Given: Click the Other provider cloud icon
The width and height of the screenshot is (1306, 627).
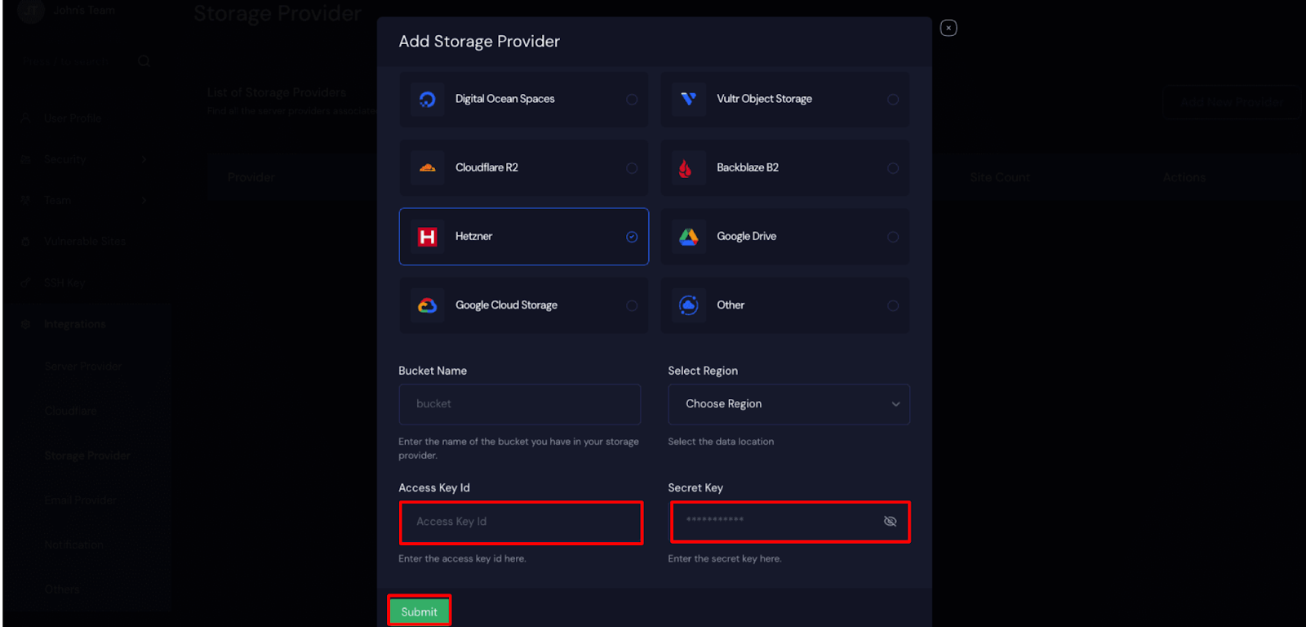Looking at the screenshot, I should (688, 305).
